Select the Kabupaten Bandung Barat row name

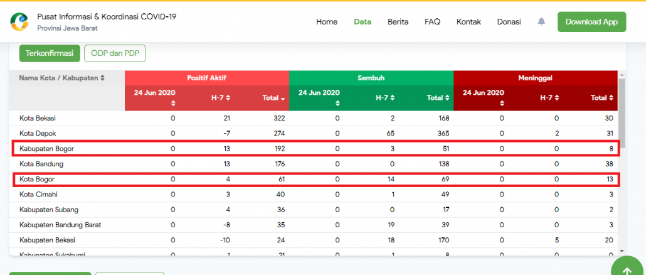click(x=60, y=225)
